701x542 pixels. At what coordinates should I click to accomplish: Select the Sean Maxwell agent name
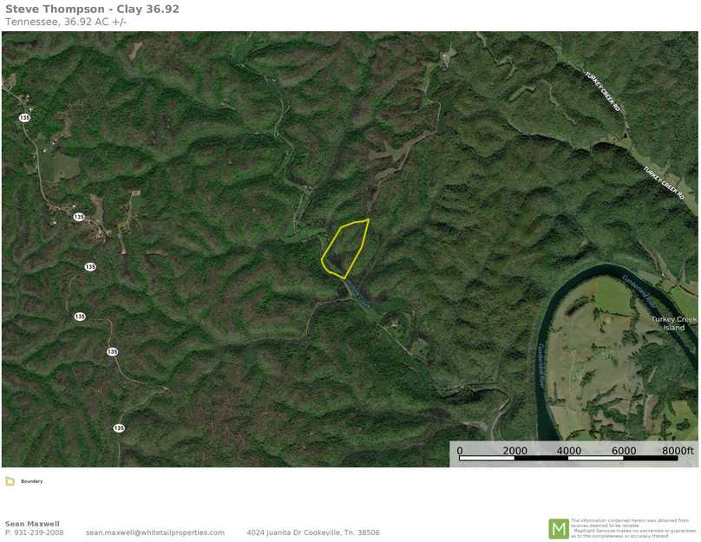pyautogui.click(x=32, y=524)
